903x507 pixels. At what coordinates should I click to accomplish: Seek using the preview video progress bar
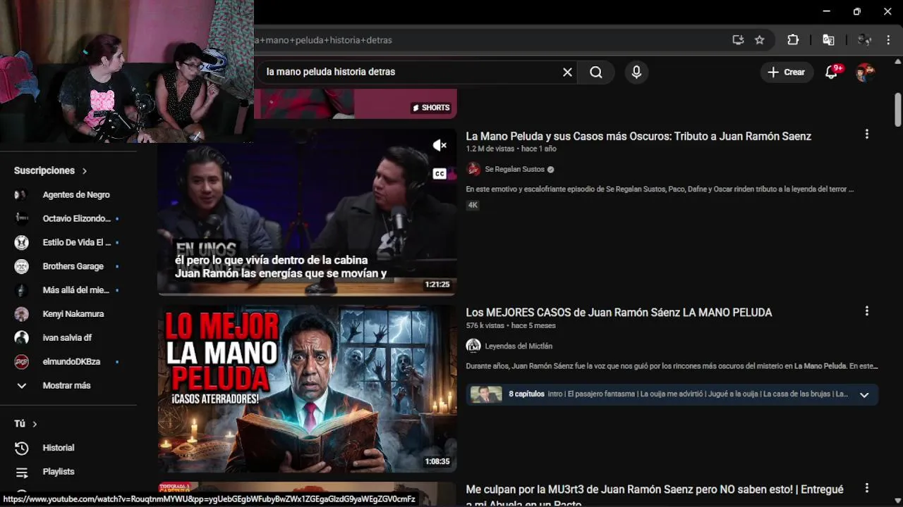point(307,294)
